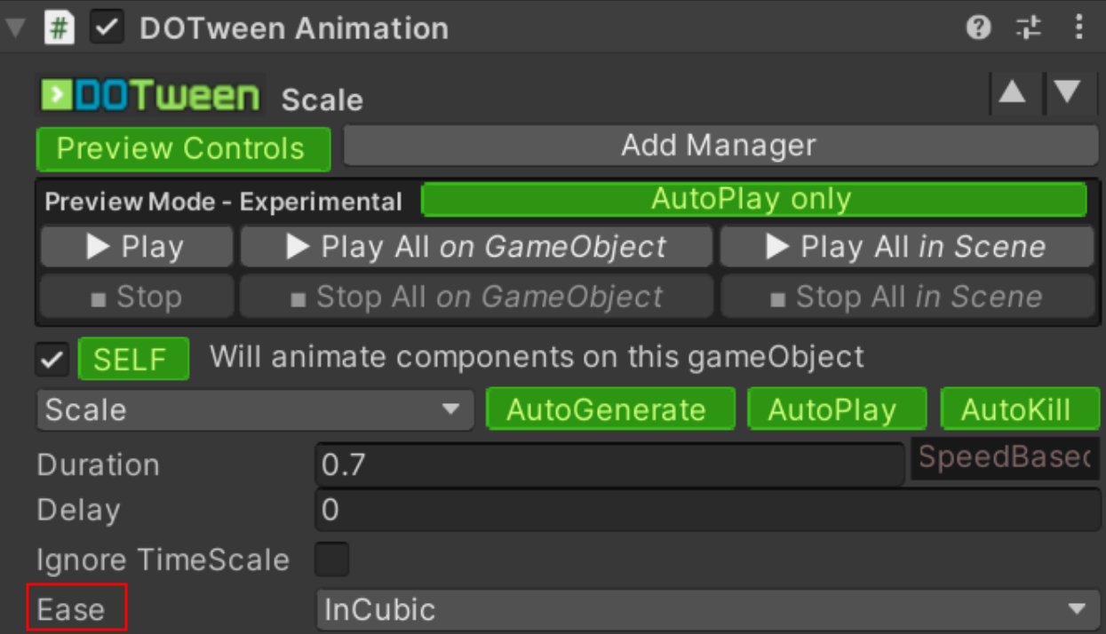Click the Duration label
1106x634 pixels.
pyautogui.click(x=98, y=464)
